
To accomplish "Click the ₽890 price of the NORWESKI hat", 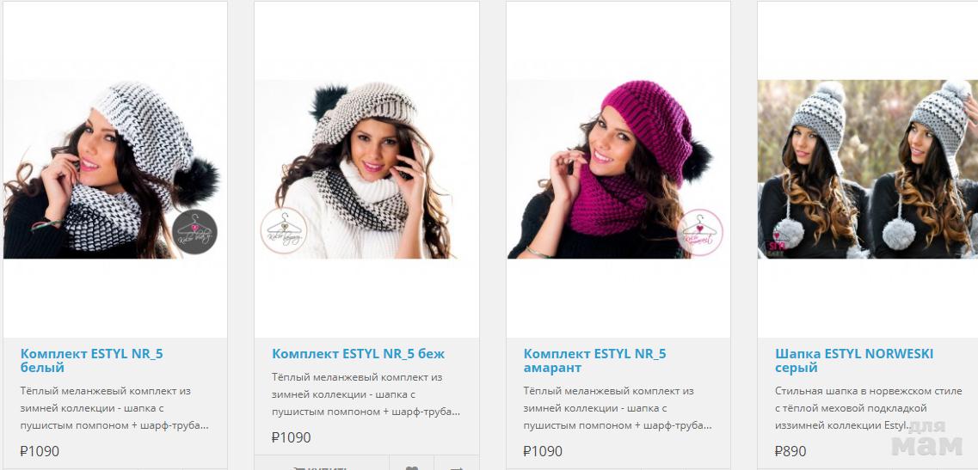I will pos(790,451).
